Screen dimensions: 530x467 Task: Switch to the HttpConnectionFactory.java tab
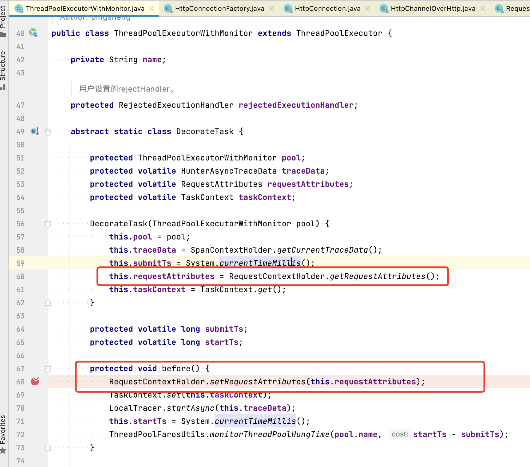[219, 8]
